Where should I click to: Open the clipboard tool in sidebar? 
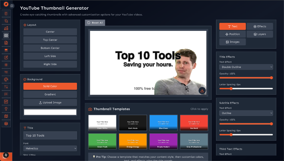(6, 14)
